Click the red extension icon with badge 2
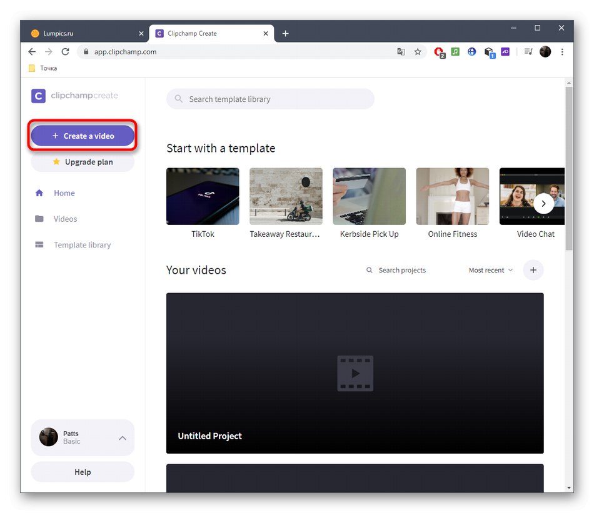The image size is (594, 513). [x=440, y=52]
